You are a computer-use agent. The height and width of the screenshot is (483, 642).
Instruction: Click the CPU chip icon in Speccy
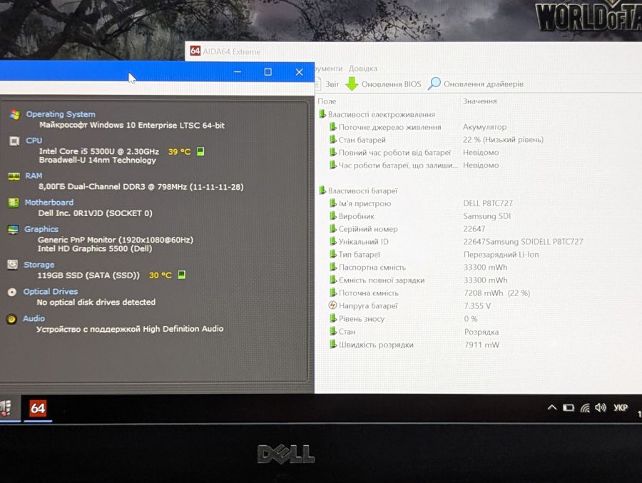click(x=14, y=141)
